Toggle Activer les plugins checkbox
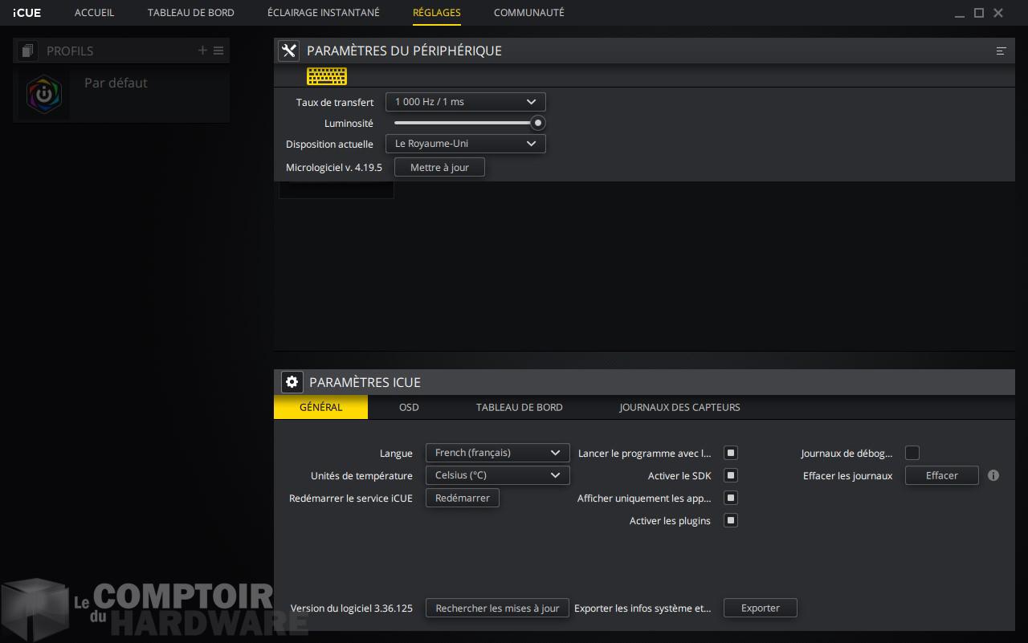 tap(730, 520)
